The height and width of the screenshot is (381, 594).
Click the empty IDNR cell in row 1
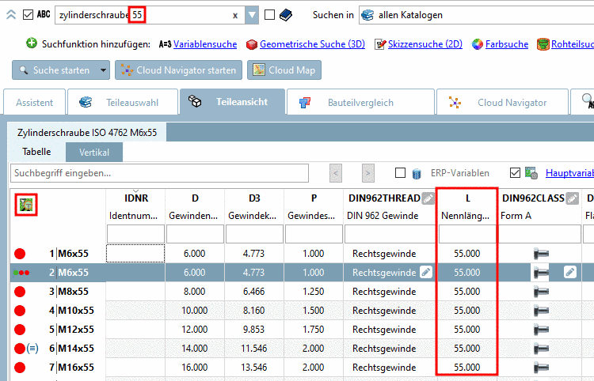pos(135,253)
